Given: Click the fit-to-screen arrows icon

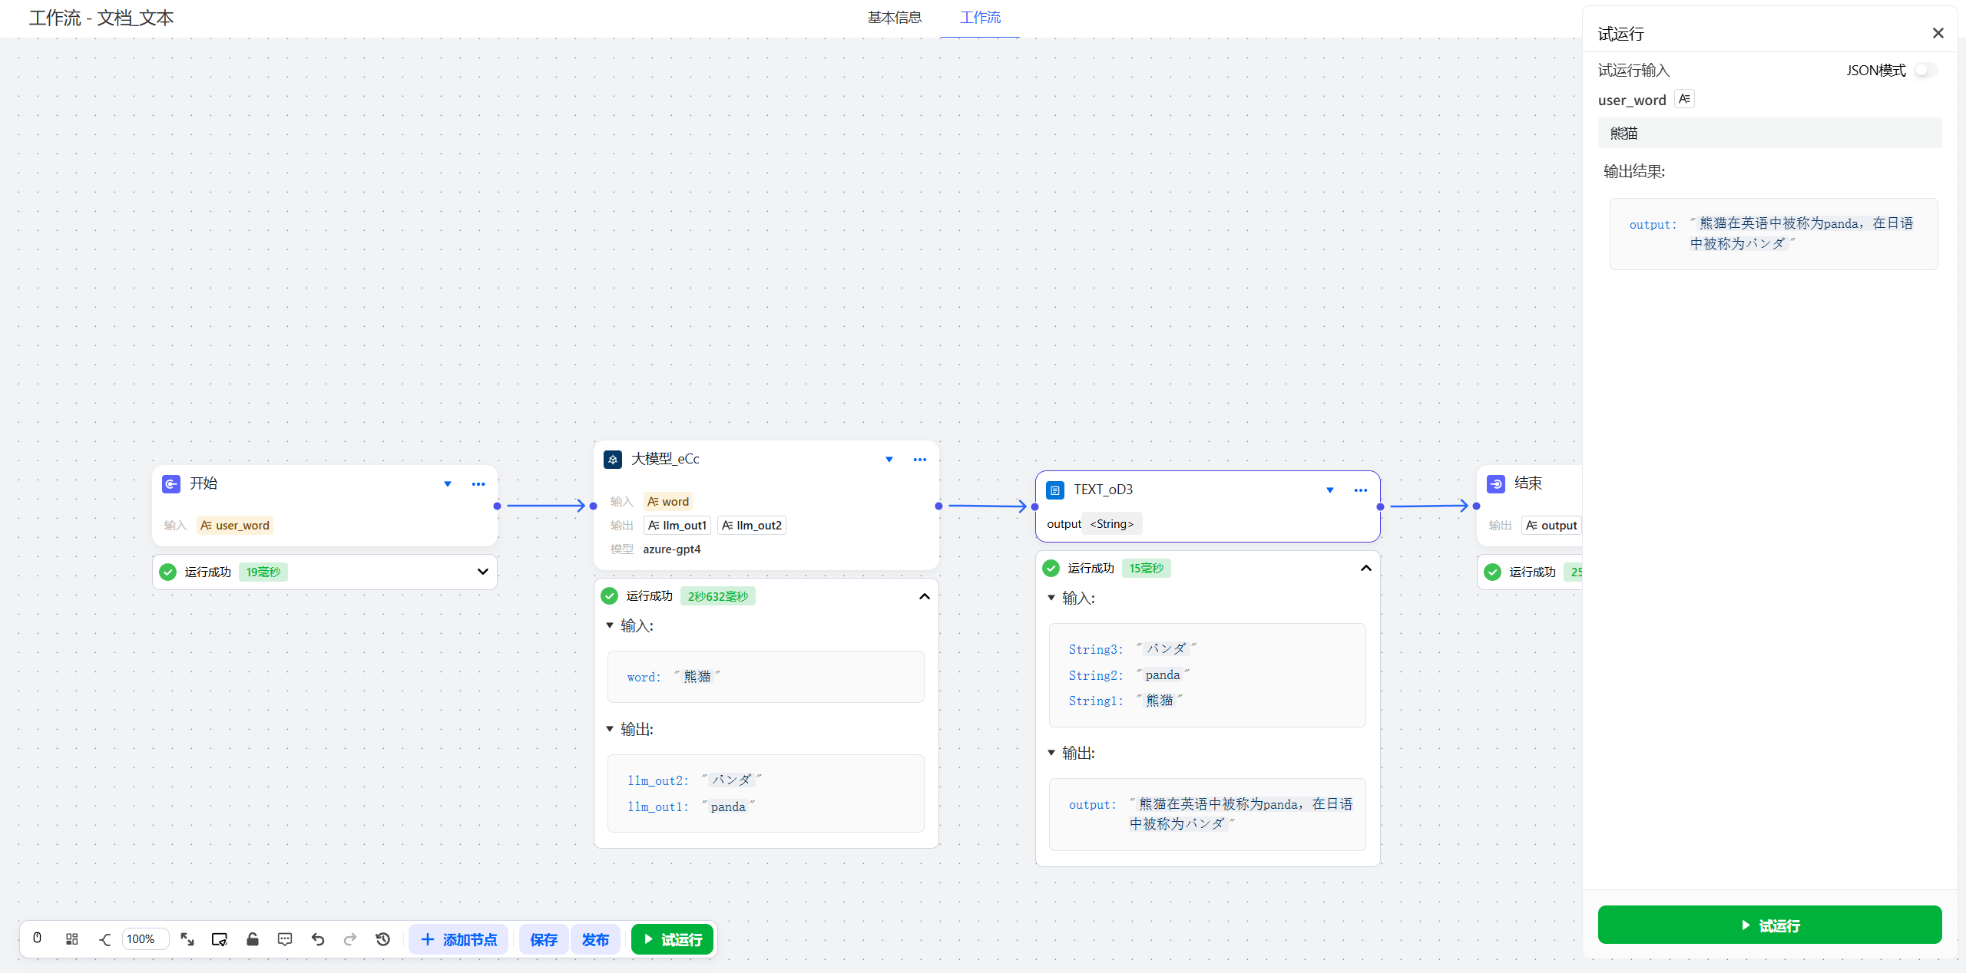Looking at the screenshot, I should pos(187,938).
